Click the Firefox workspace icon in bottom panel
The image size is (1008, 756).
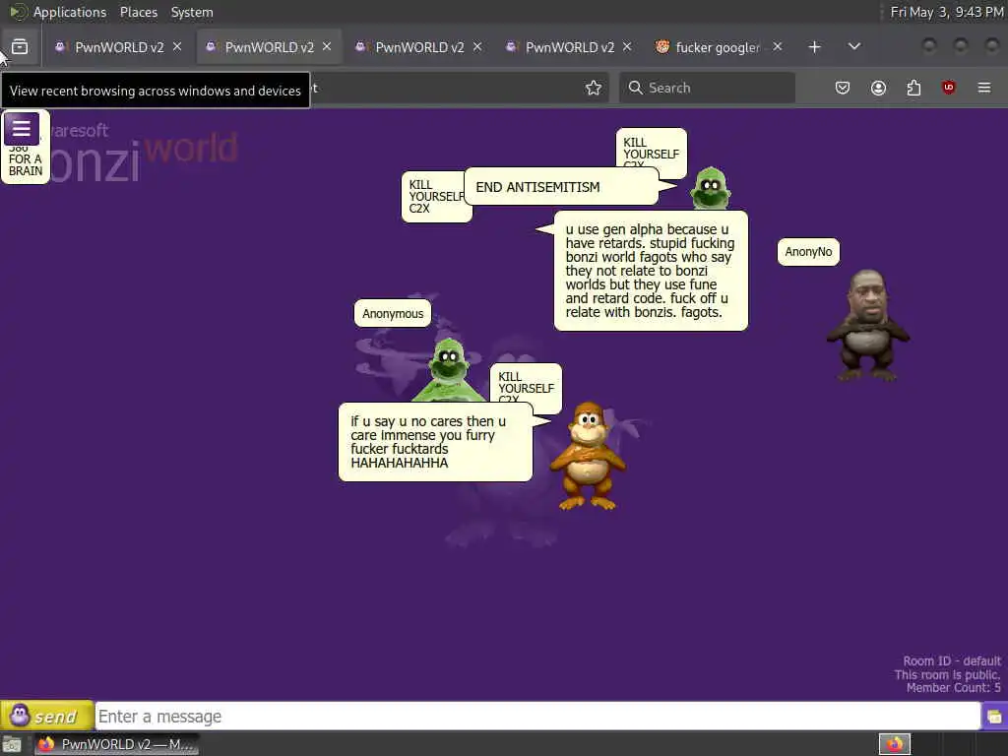pyautogui.click(x=895, y=744)
